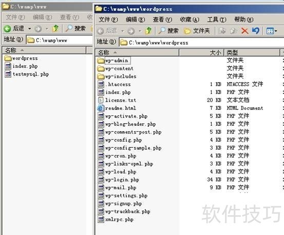
Task: Open View (查看) menu in www window
Action: 69,17
